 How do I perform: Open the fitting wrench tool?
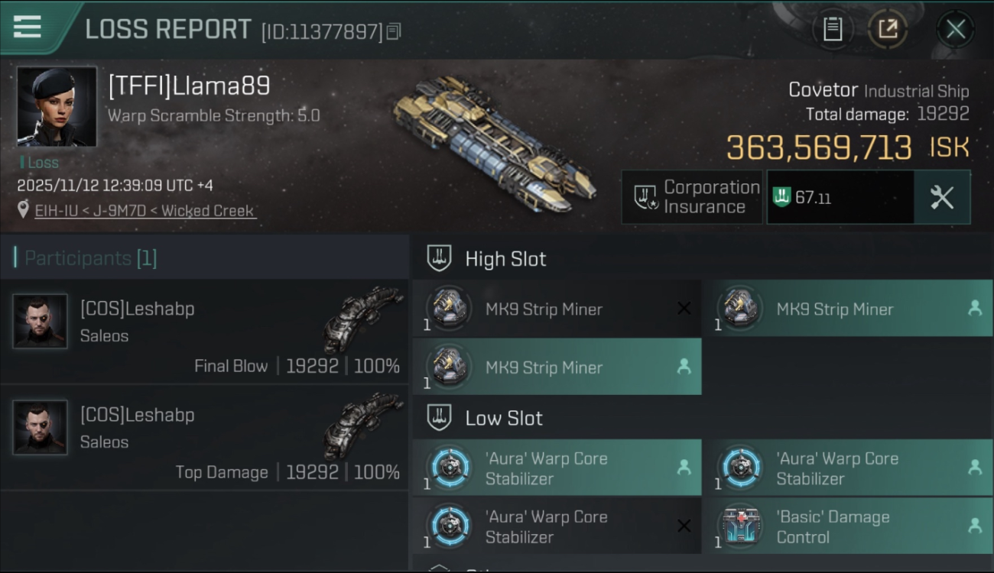[942, 197]
